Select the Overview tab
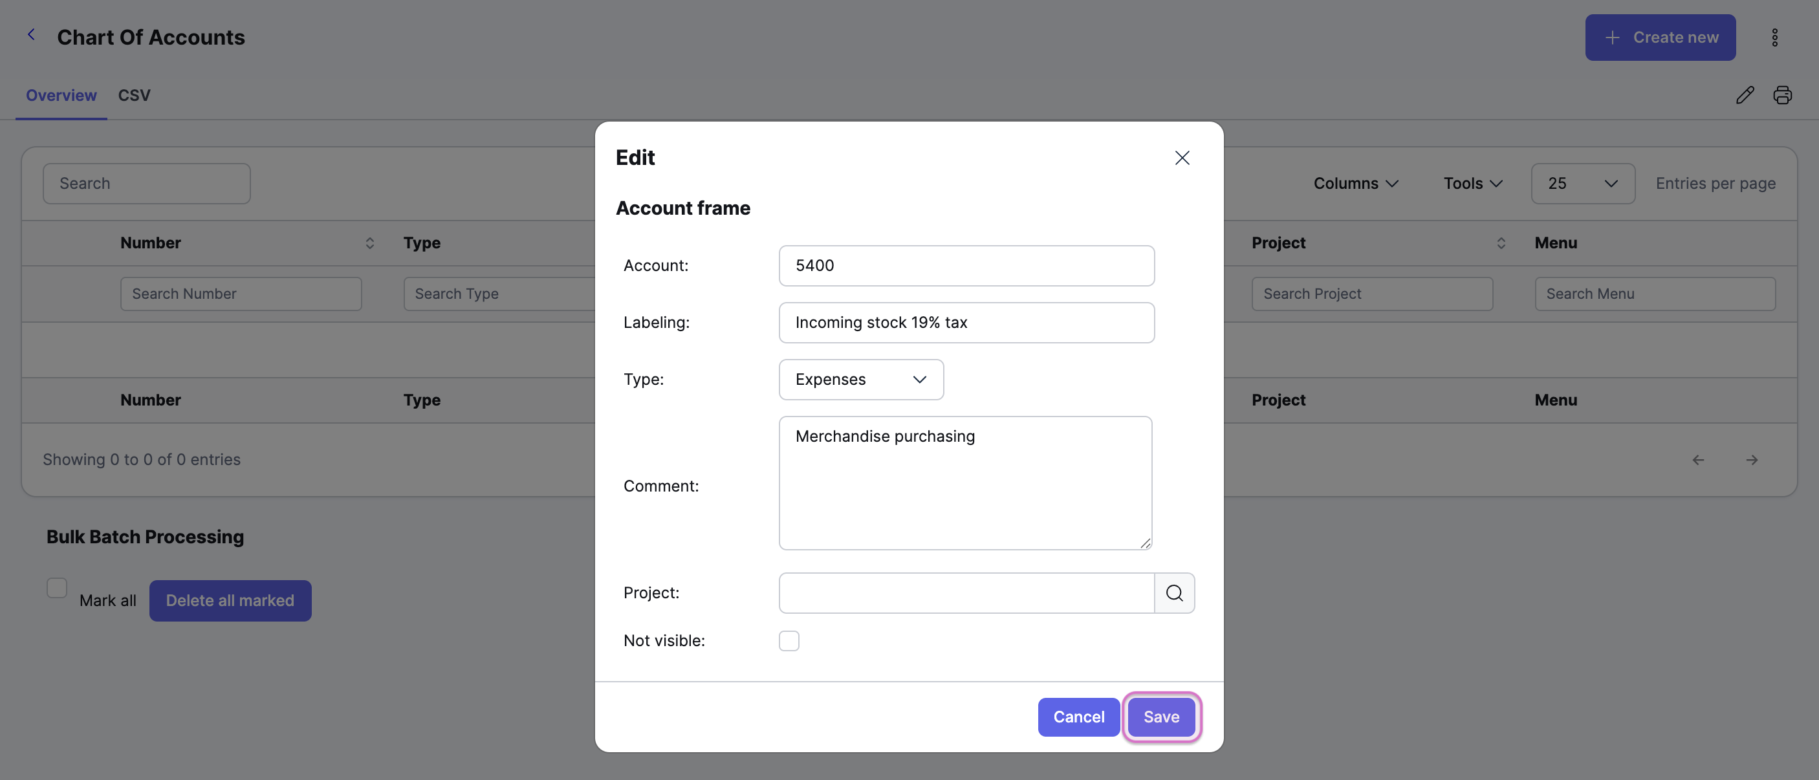1819x780 pixels. click(61, 95)
